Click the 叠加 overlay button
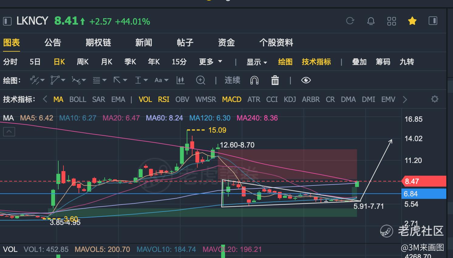The image size is (453, 258). click(x=359, y=62)
